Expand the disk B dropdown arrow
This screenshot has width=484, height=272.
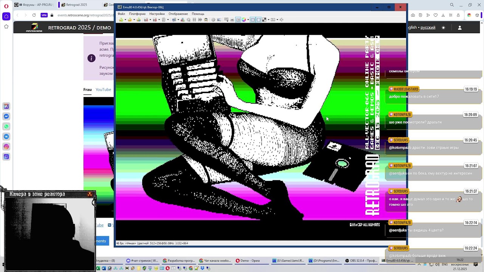tap(159, 20)
